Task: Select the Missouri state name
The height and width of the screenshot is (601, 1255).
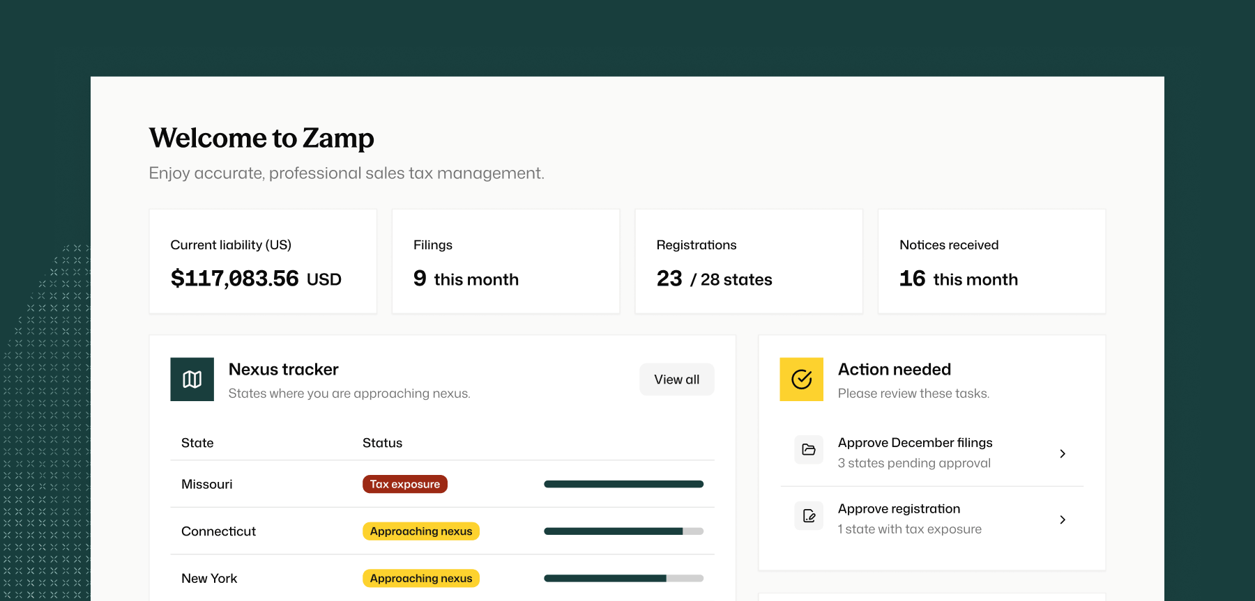Action: click(x=207, y=484)
